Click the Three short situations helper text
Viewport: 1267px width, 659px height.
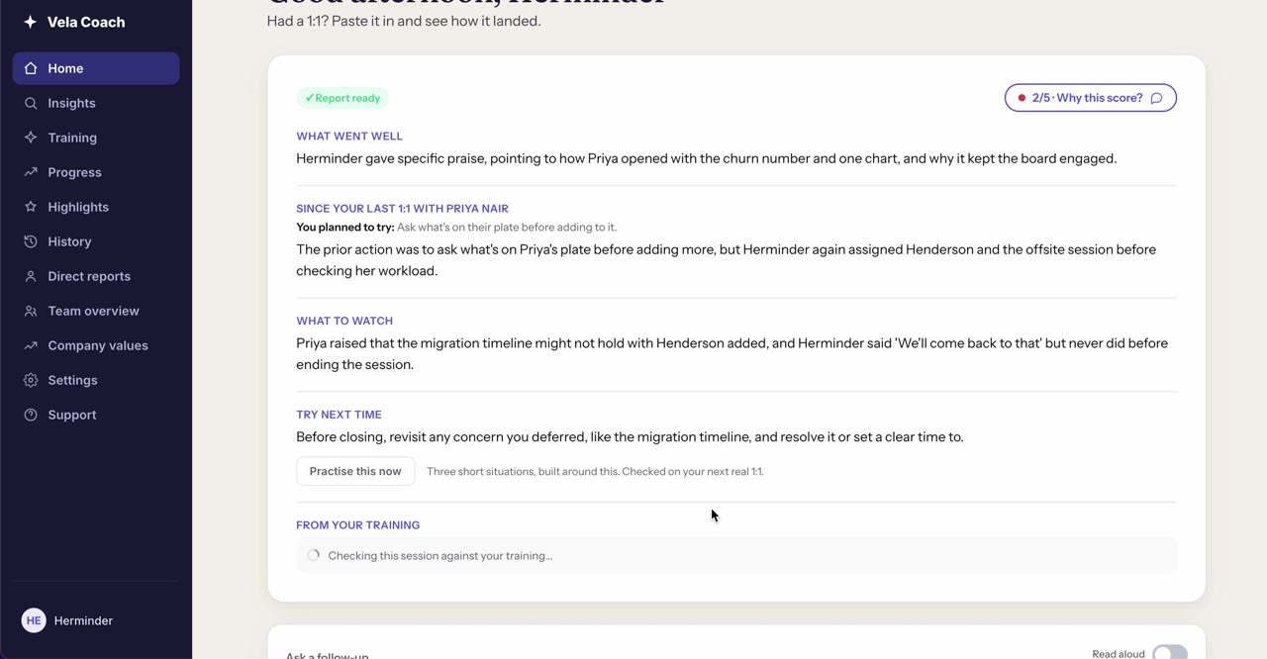tap(595, 471)
